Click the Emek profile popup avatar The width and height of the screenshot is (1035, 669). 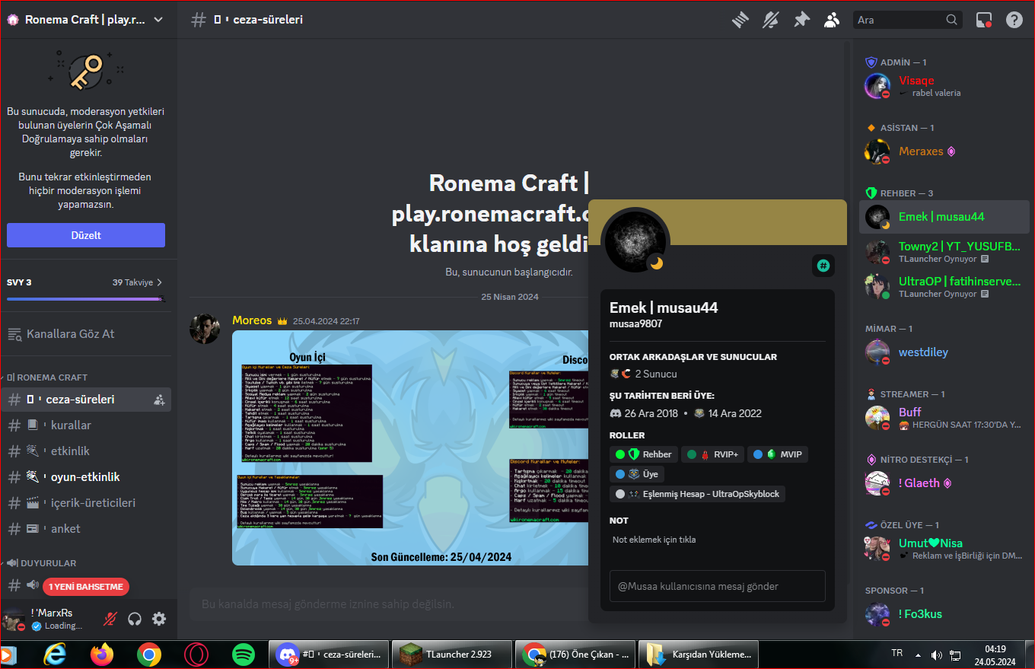635,241
